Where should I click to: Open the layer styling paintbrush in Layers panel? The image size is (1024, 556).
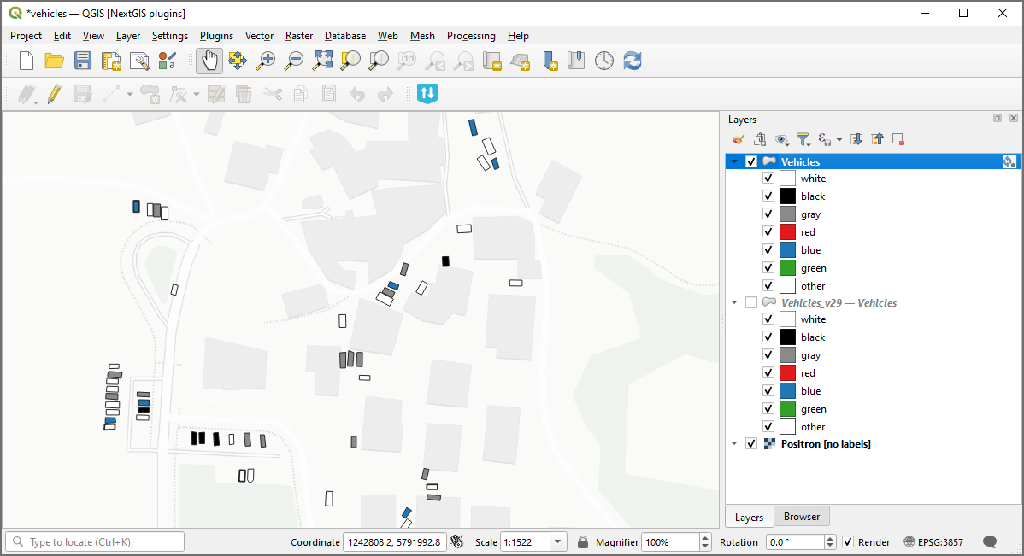[x=739, y=139]
